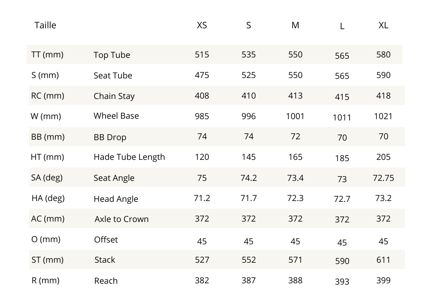Select the Wheel Base row label

[x=116, y=116]
